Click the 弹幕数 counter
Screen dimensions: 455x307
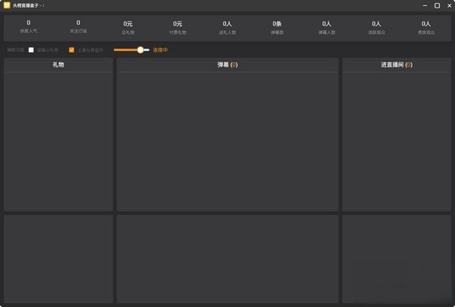[x=277, y=27]
